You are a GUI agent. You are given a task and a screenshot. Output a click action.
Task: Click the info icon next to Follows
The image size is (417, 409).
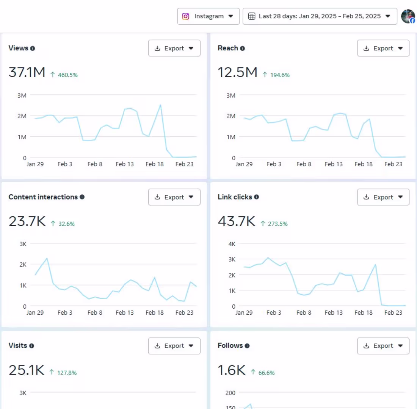point(247,346)
